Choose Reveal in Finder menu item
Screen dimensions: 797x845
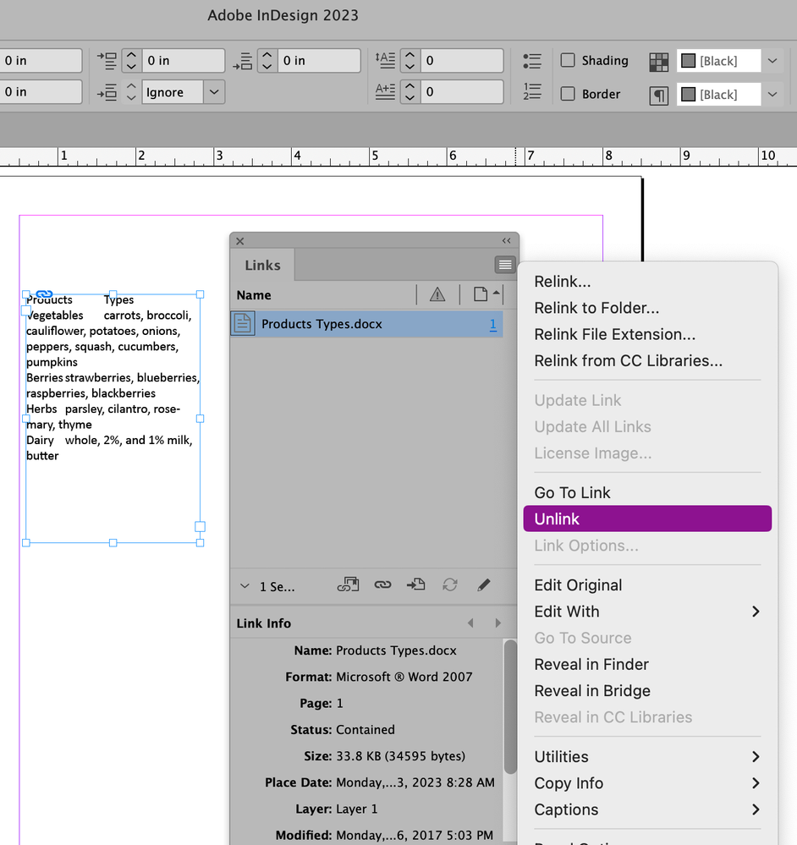point(647,664)
